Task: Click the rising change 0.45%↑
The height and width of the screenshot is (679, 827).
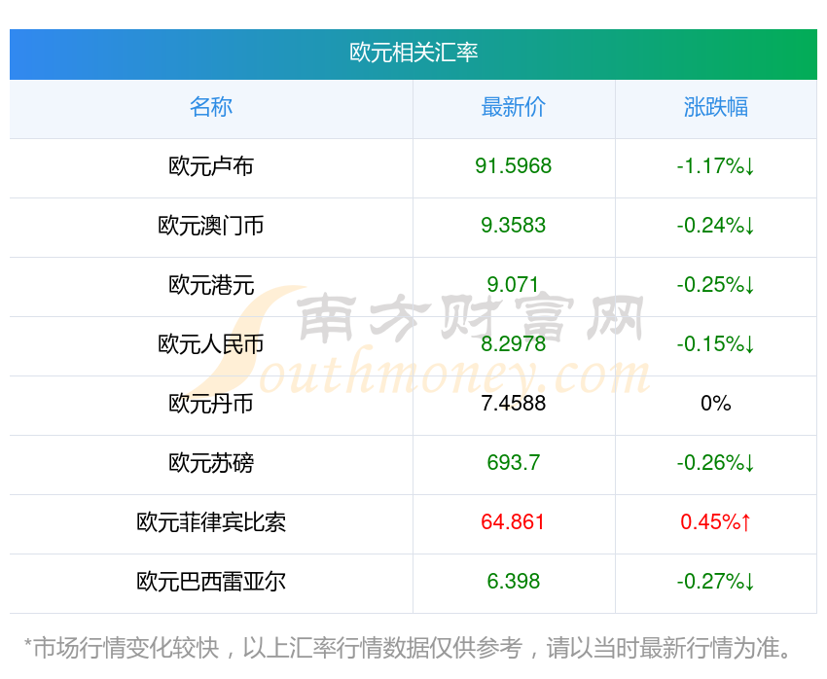Action: [716, 522]
